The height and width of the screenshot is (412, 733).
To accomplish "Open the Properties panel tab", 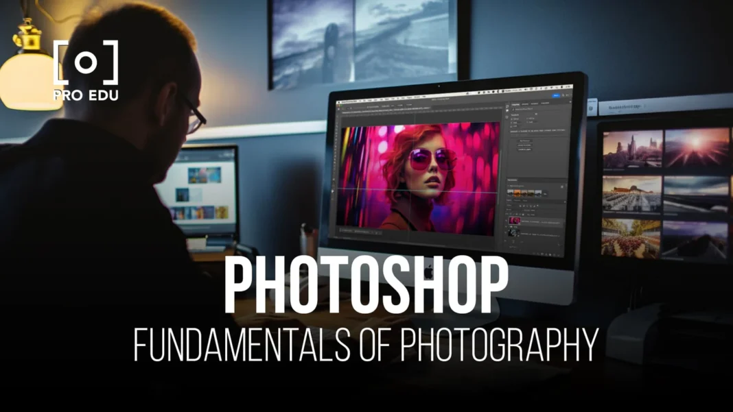I will (x=514, y=105).
